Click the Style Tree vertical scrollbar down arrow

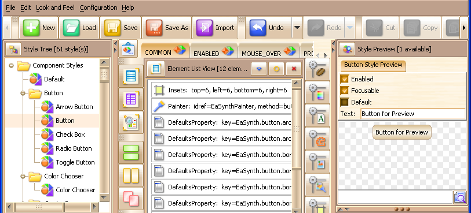104,197
